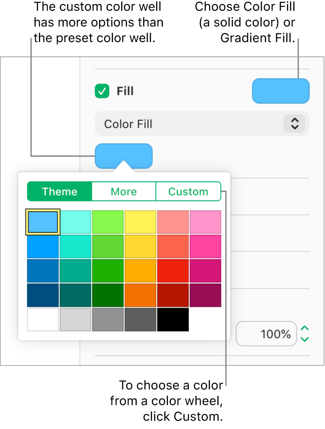Pick the orange swatch in the fourth row
This screenshot has width=325, height=429.
(140, 295)
